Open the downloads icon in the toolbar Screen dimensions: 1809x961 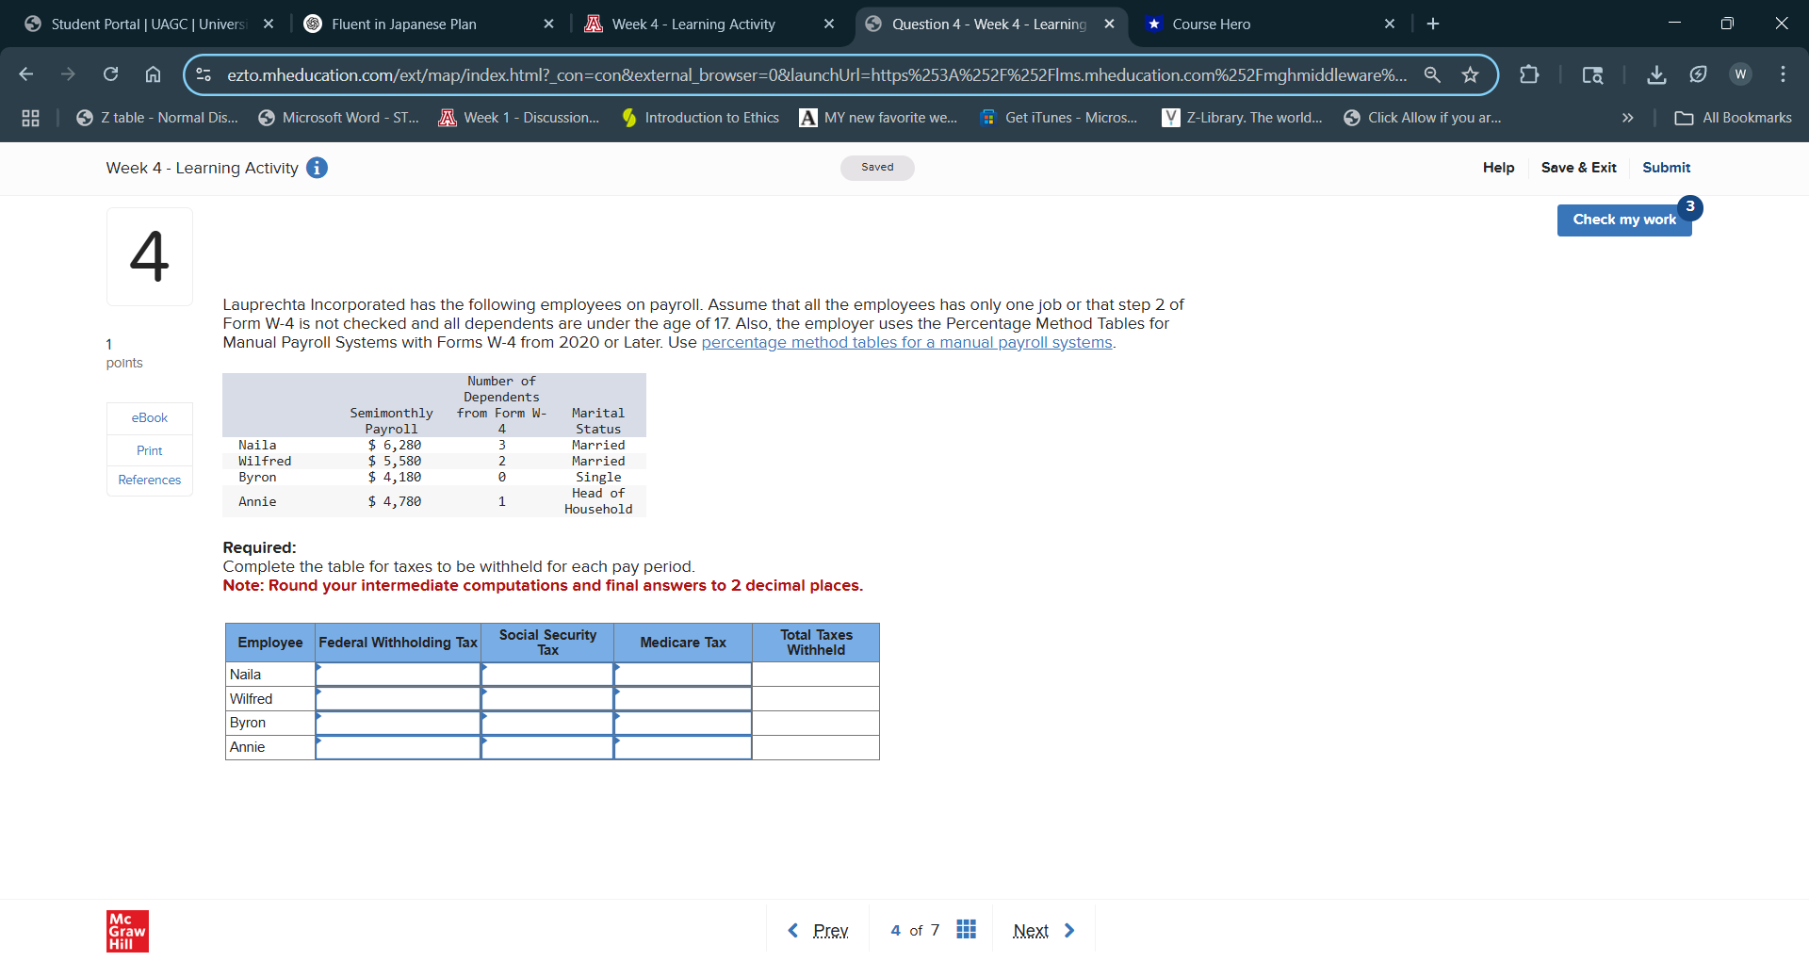tap(1657, 74)
